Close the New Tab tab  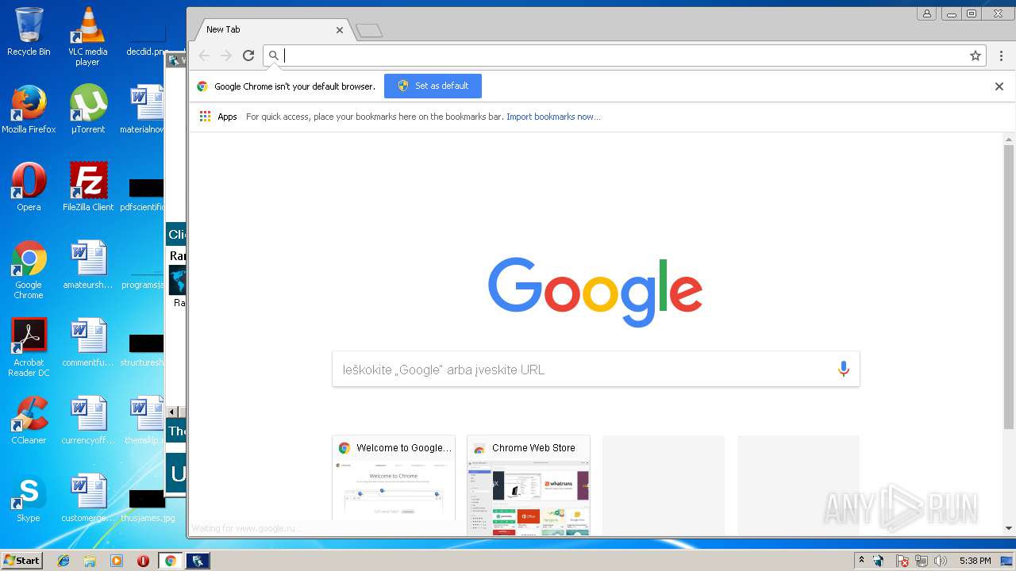340,30
